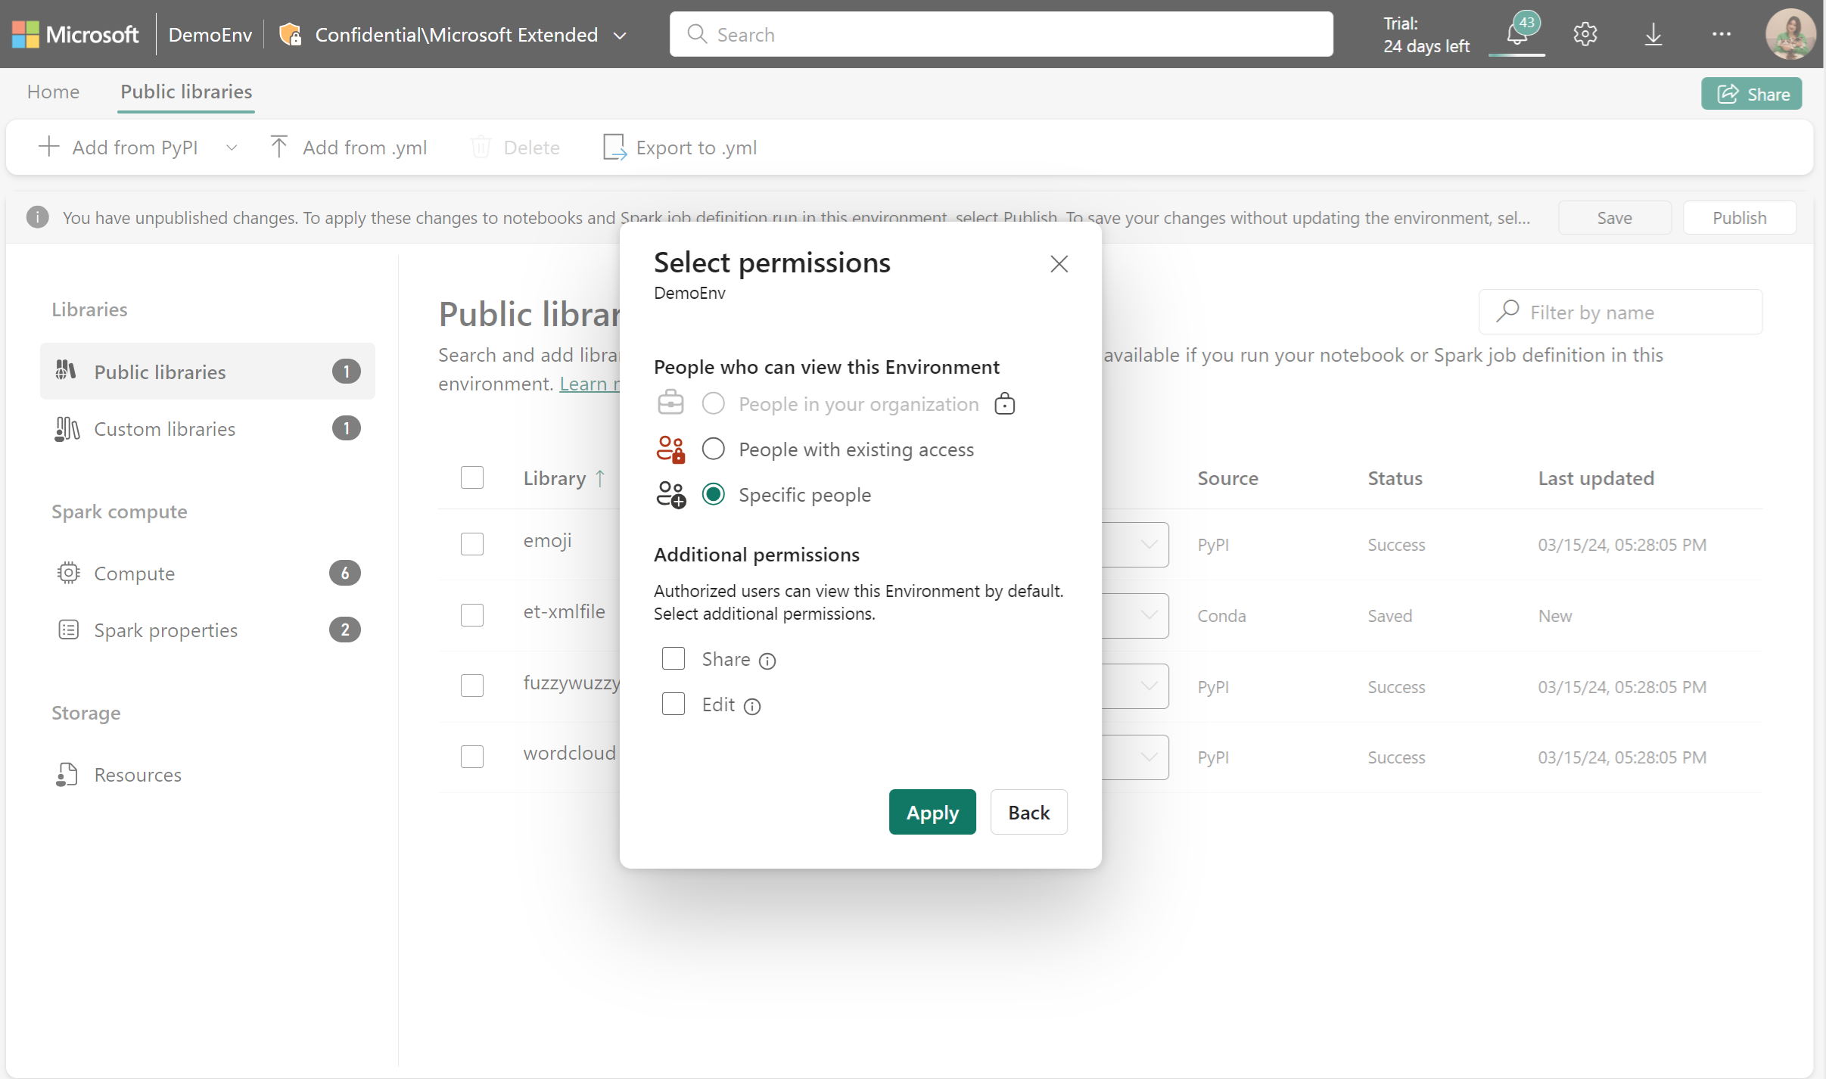Screen dimensions: 1826x1079
Task: Expand the fuzzywuzzy library version dropdown
Action: (1146, 686)
